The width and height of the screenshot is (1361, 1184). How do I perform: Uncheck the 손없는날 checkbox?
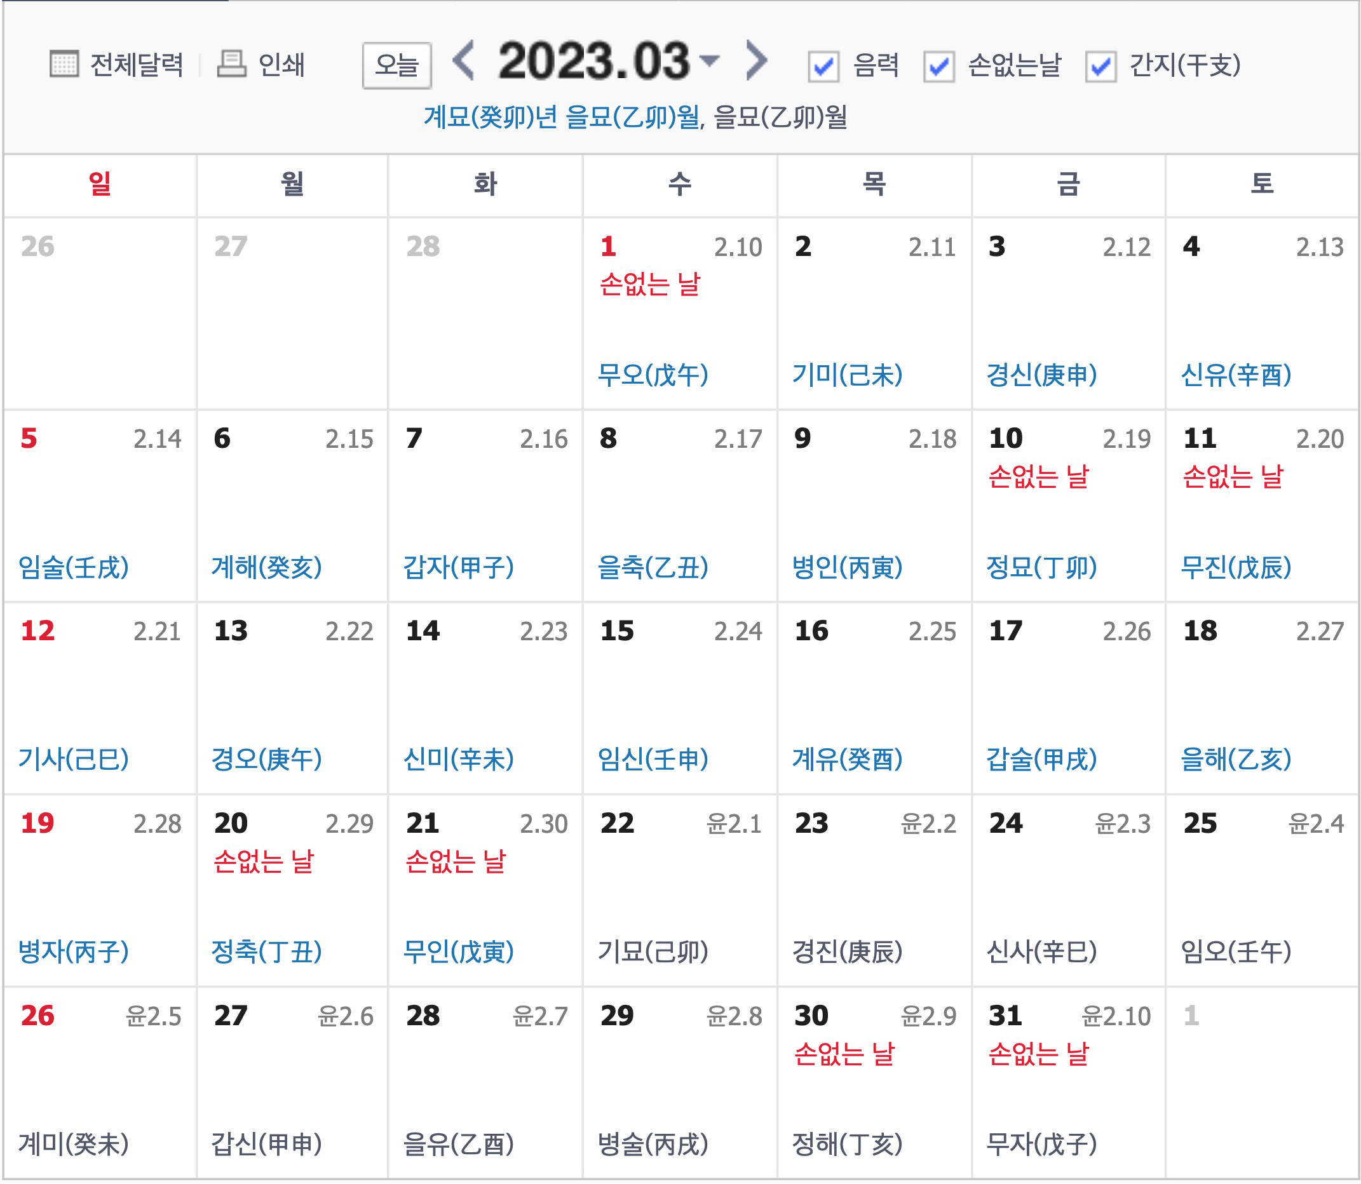click(x=938, y=66)
